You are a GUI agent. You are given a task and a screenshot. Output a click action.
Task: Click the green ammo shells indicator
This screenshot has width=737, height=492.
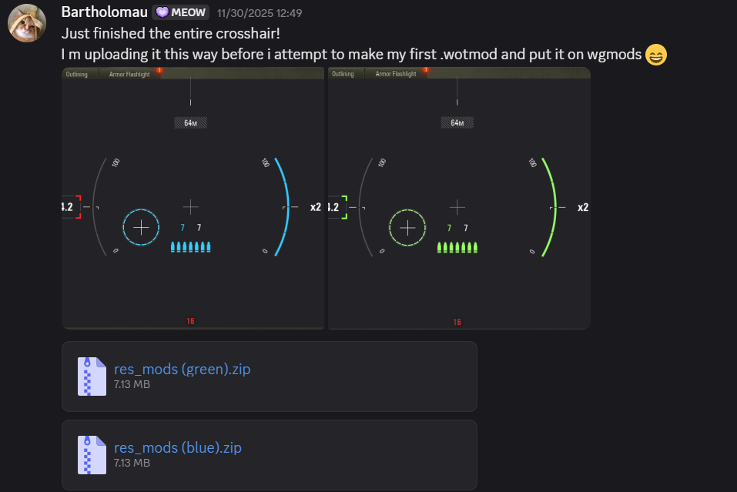[x=457, y=247]
